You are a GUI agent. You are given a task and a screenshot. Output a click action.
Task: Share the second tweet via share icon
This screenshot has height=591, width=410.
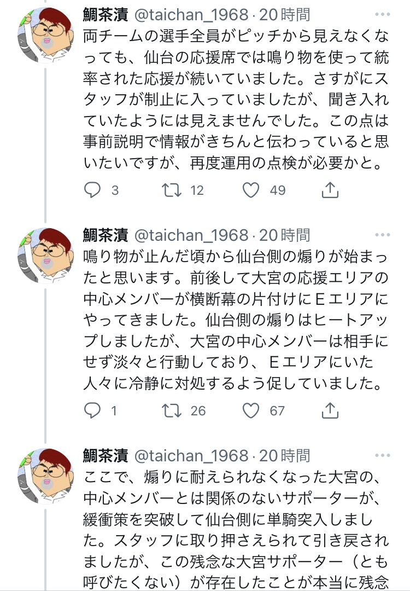tap(330, 410)
